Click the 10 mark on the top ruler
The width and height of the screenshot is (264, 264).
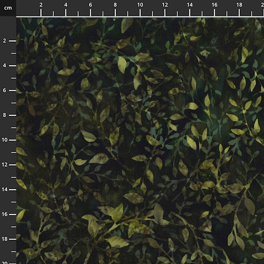click(140, 4)
